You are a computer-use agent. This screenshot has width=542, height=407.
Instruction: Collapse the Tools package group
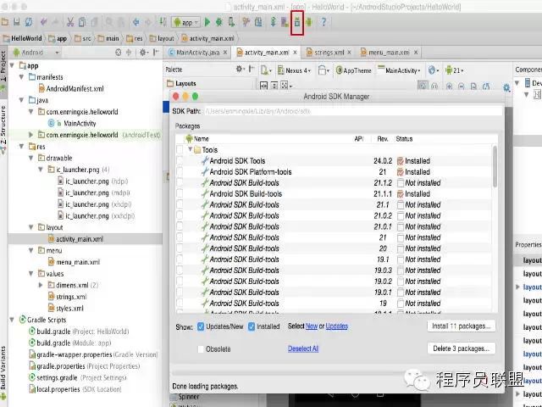click(x=190, y=149)
